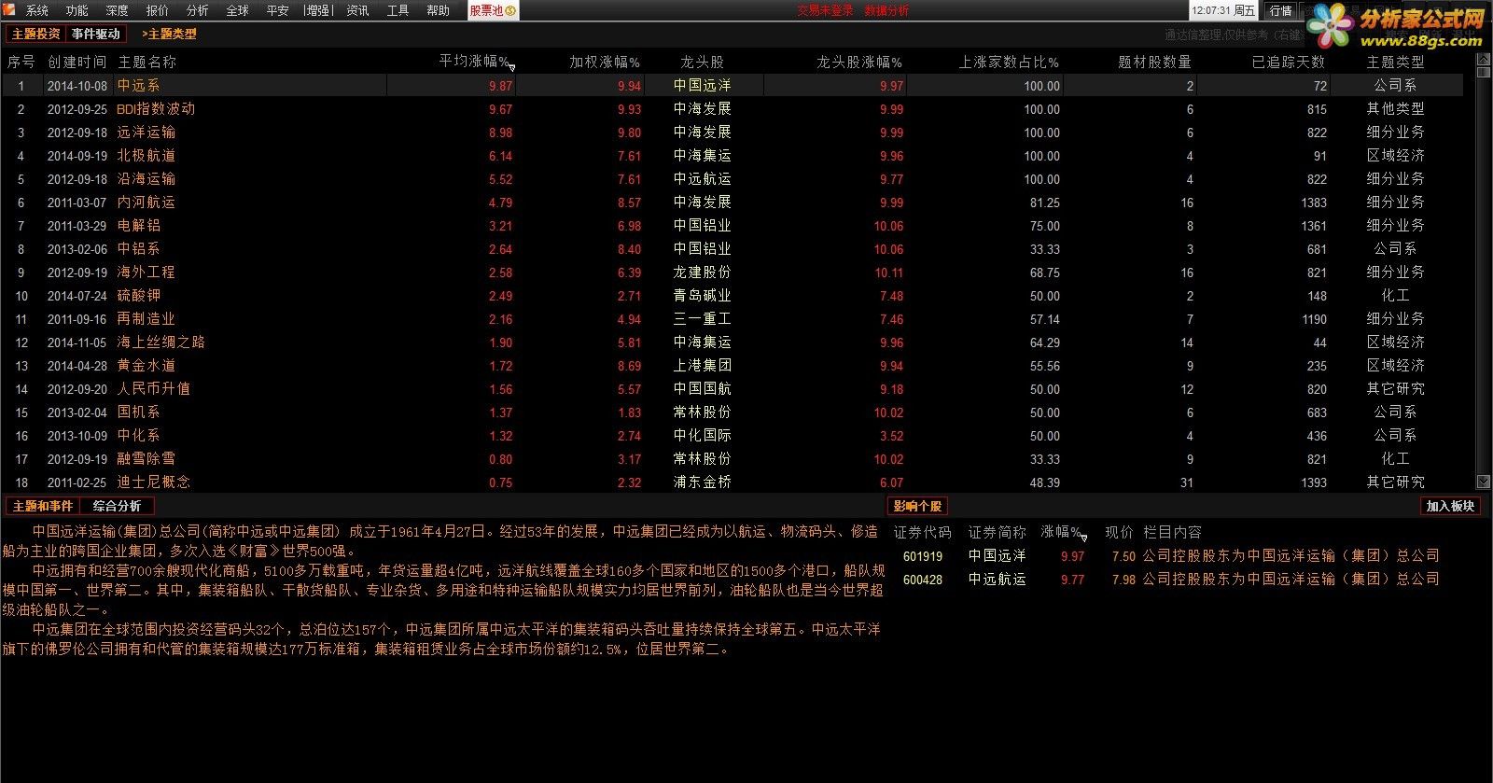1493x783 pixels.
Task: Click leading stock 青岛碱业 in the 硫酸钾 row
Action: [702, 295]
